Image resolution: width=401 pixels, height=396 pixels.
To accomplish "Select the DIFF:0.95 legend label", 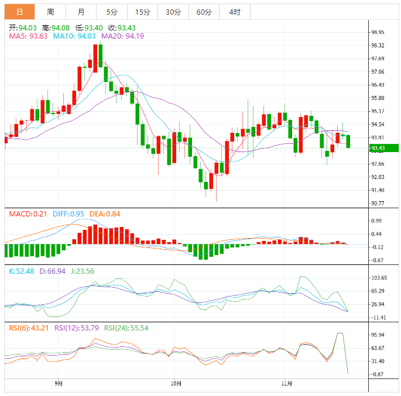I will pos(69,214).
